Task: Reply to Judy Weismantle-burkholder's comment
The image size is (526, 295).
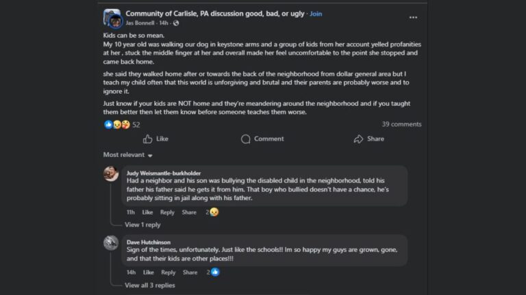Action: (167, 212)
